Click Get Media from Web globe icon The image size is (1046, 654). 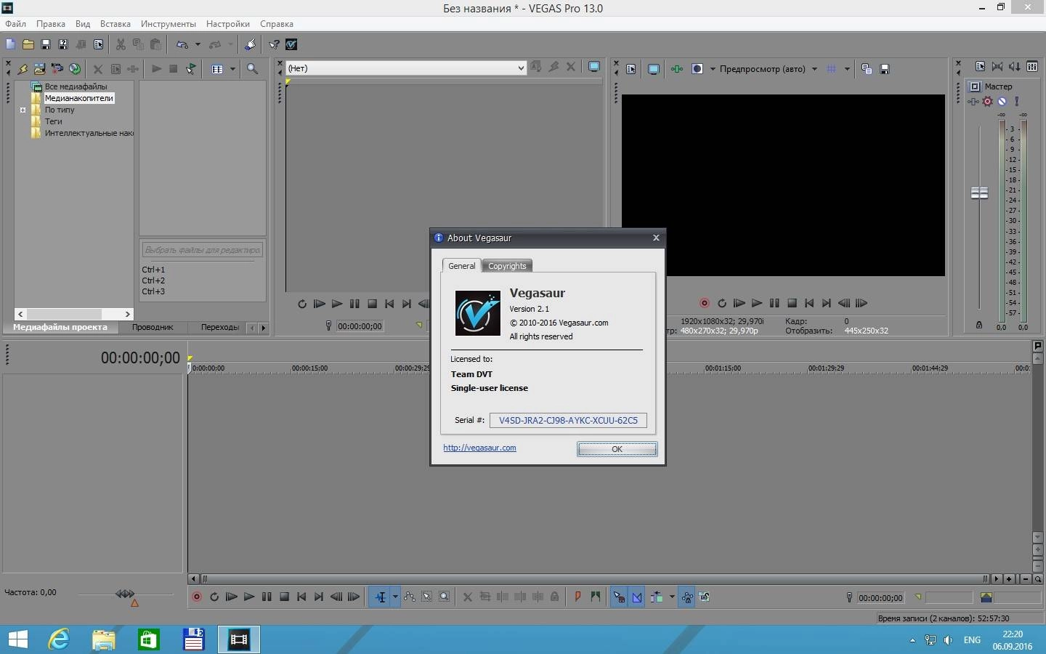(75, 69)
